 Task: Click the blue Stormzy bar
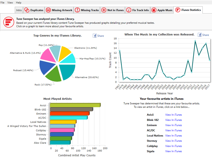pos(62,134)
